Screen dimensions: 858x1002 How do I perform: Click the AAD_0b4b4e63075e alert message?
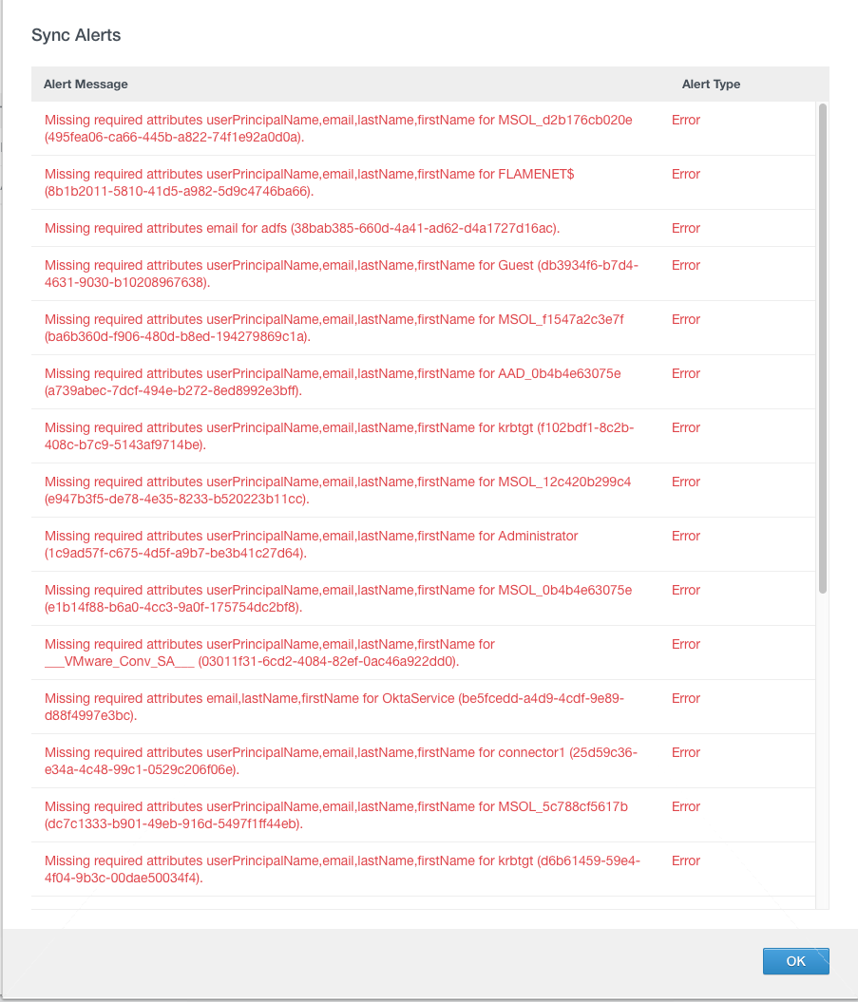(333, 382)
